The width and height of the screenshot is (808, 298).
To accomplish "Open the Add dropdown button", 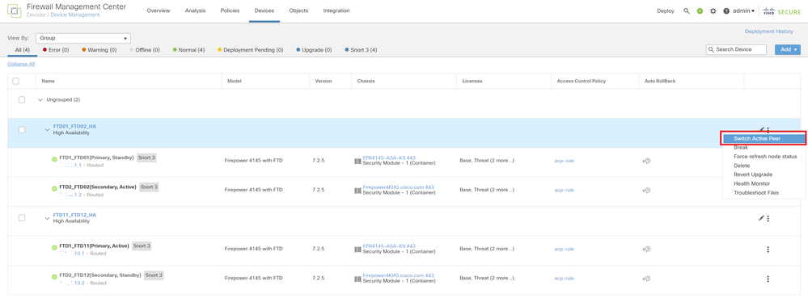I will (x=788, y=49).
